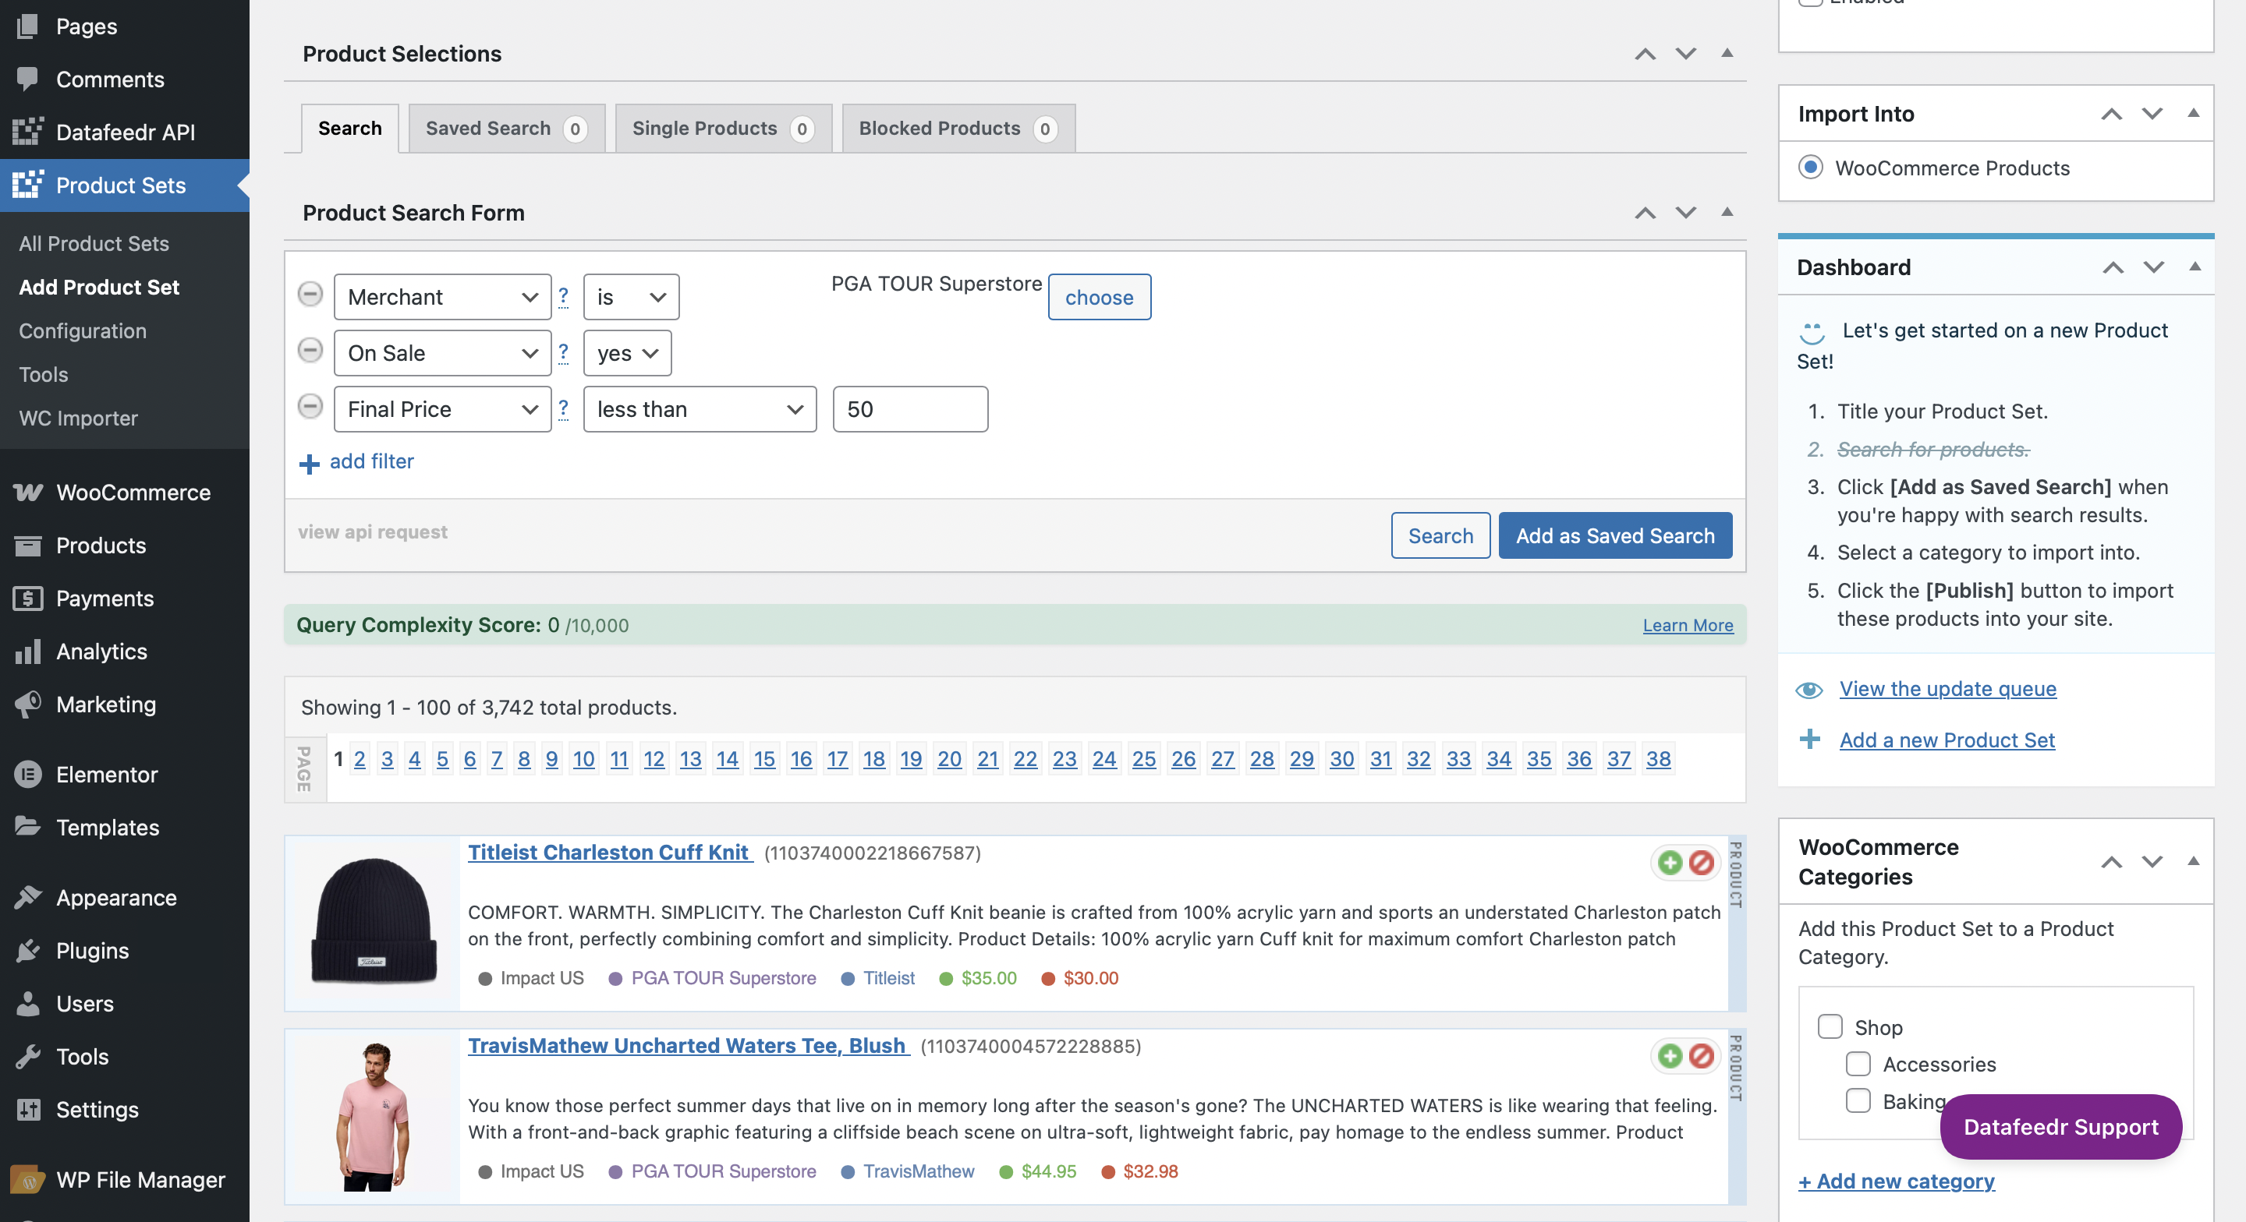
Task: Click the plus icon beside Add a new Product Set
Action: click(1809, 739)
